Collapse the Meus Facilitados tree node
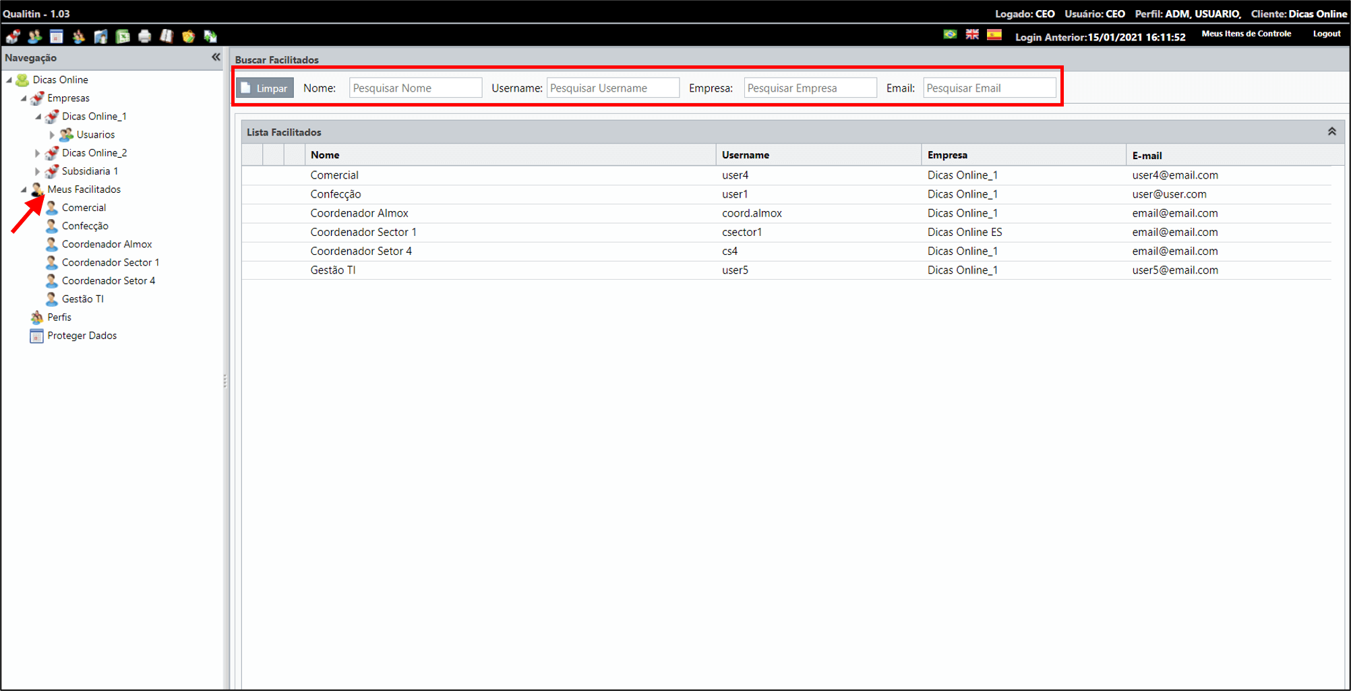 pos(24,189)
